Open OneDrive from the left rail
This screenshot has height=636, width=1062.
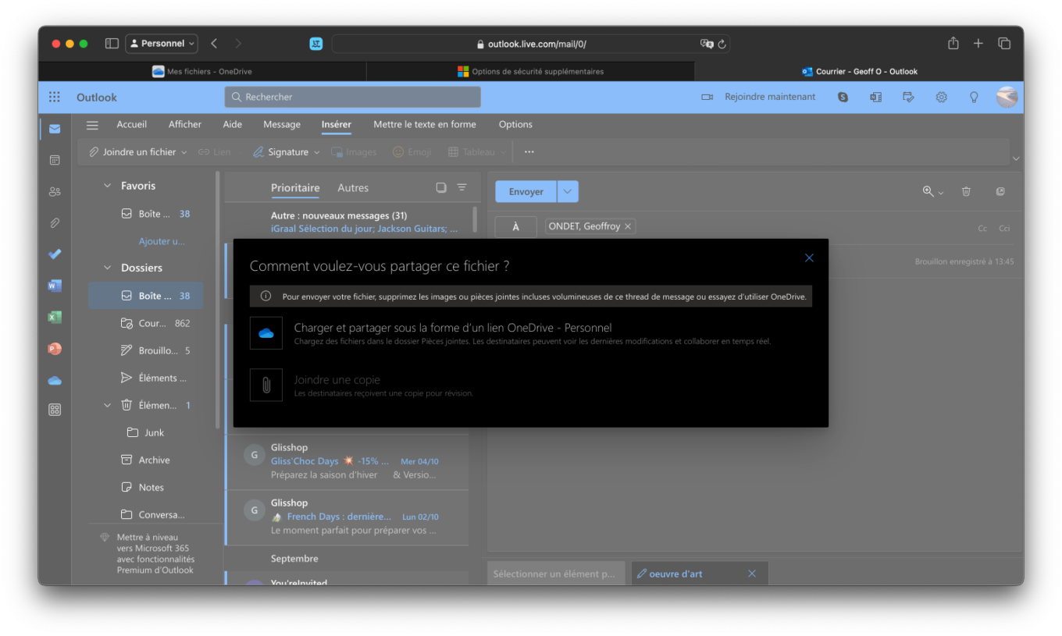click(55, 380)
